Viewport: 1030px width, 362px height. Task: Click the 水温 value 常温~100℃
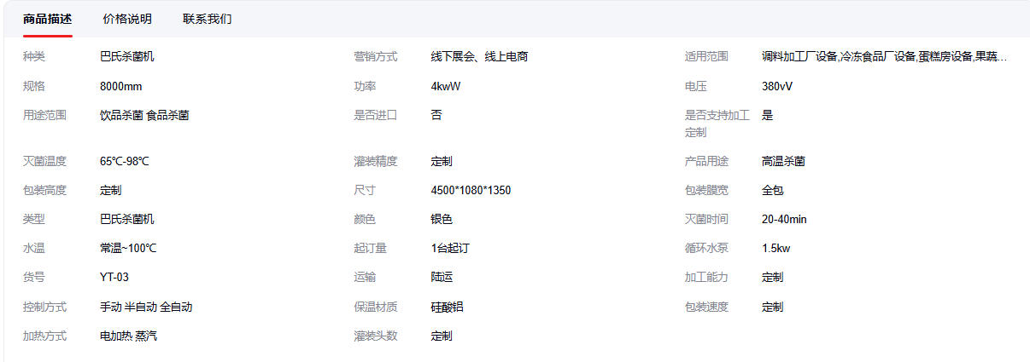128,249
